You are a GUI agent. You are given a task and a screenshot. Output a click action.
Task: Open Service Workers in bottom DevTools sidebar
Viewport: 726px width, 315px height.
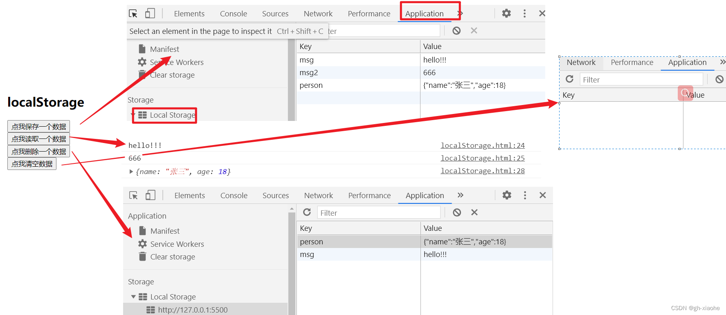[177, 244]
